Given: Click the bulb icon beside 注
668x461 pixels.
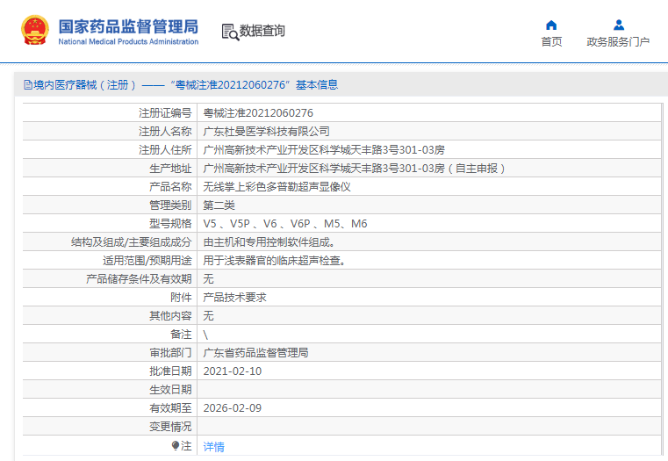Looking at the screenshot, I should 175,446.
